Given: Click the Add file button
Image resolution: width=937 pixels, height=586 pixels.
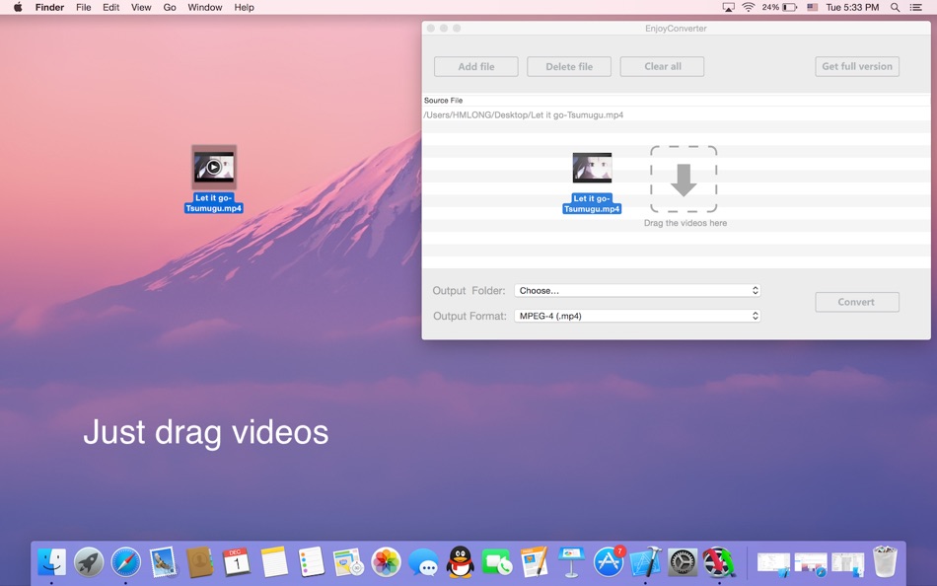Looking at the screenshot, I should (x=475, y=66).
